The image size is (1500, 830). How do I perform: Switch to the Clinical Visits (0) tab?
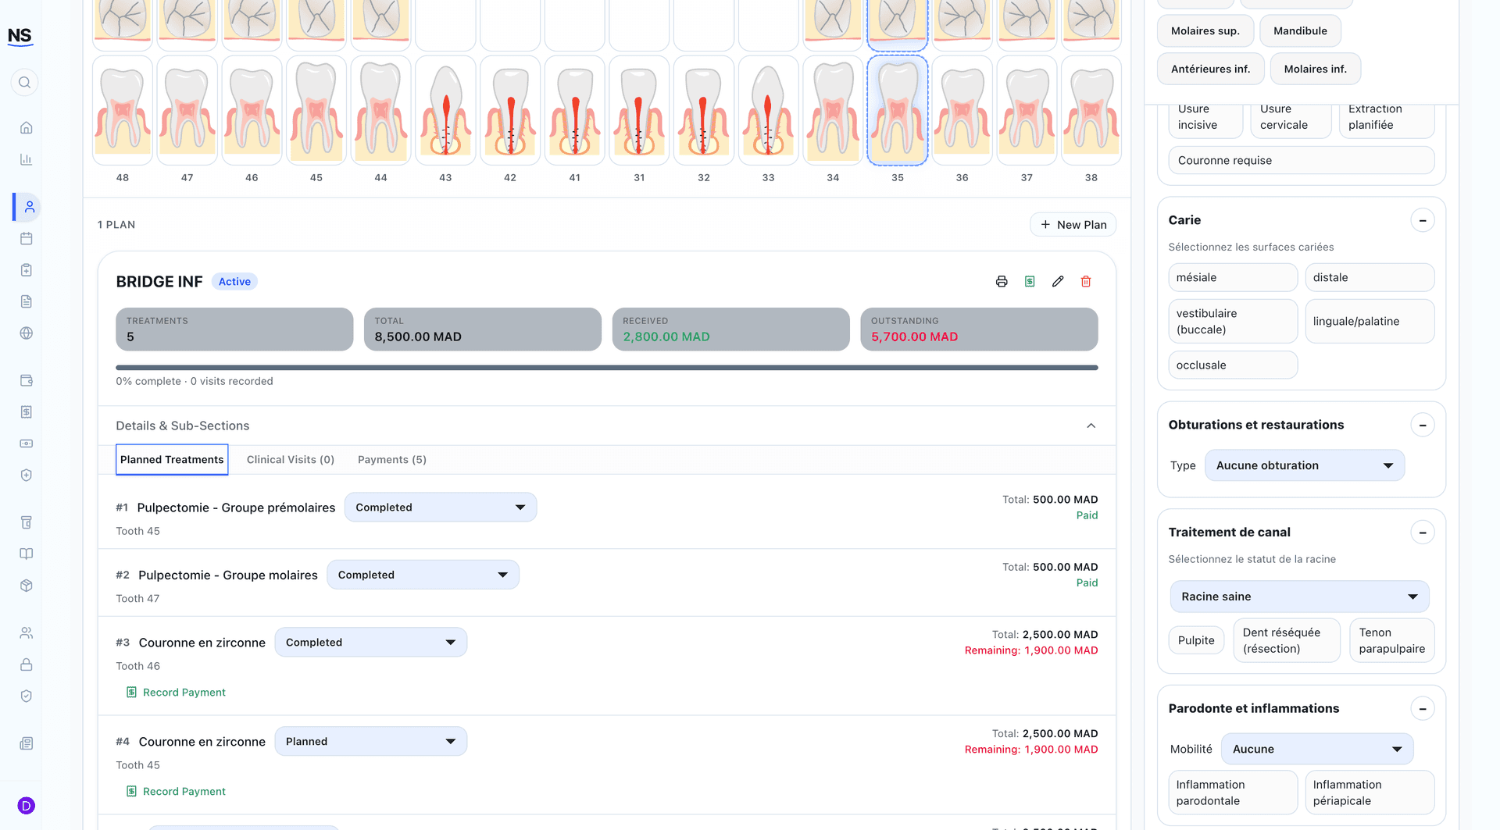pos(291,460)
